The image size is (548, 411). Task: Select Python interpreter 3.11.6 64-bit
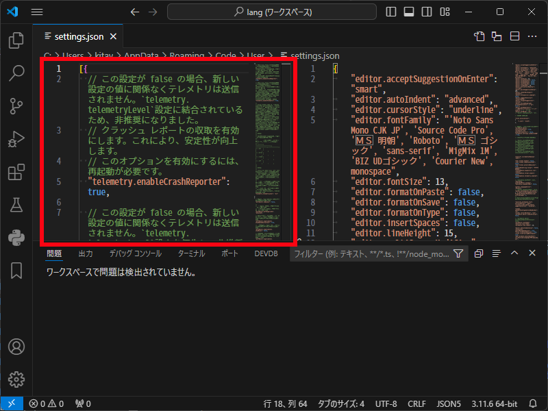point(494,404)
